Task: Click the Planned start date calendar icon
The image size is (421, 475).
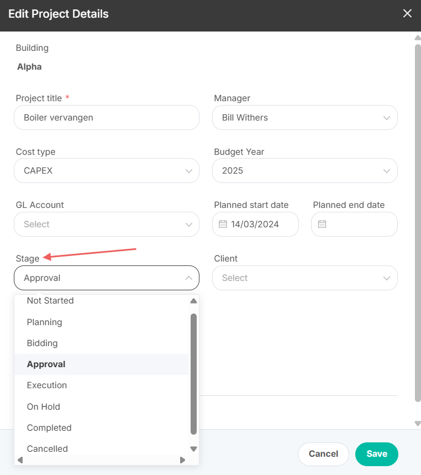Action: (223, 224)
